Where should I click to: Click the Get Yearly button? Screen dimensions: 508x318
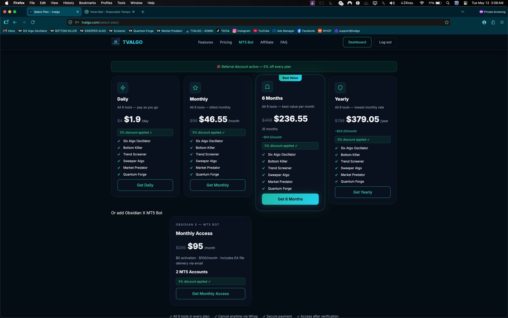coord(363,192)
